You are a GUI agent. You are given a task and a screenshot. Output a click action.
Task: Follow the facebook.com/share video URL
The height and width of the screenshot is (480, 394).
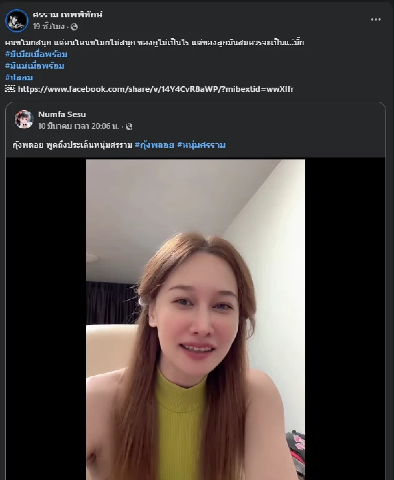tap(156, 89)
